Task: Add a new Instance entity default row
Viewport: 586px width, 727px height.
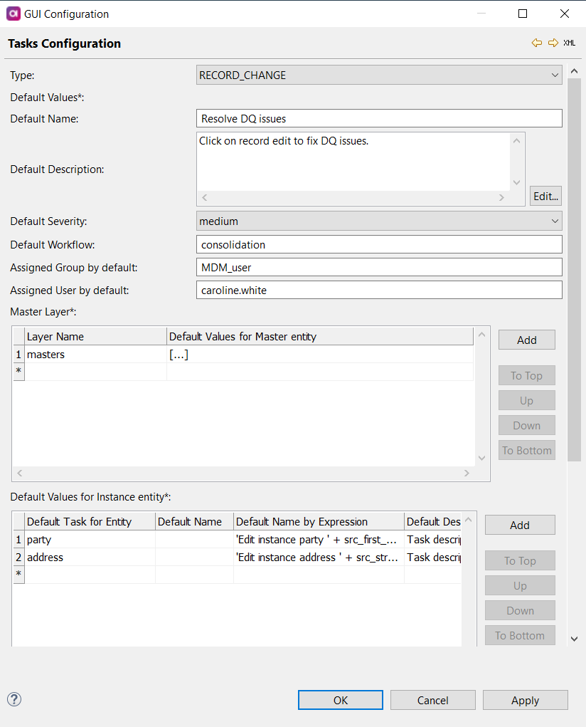Action: 520,525
